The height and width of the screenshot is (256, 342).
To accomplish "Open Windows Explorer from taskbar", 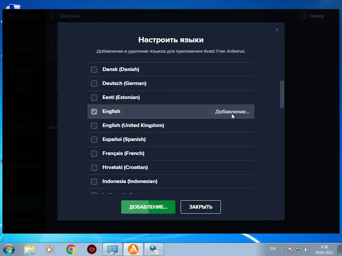I will pos(30,249).
